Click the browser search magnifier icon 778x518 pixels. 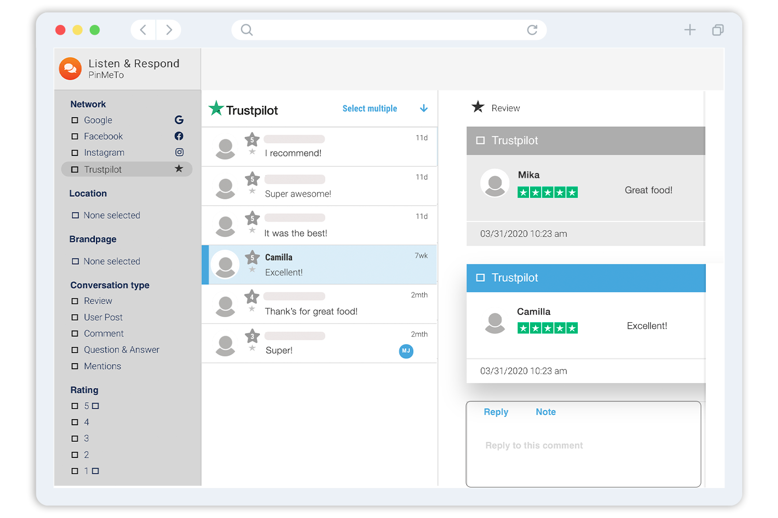(x=247, y=30)
